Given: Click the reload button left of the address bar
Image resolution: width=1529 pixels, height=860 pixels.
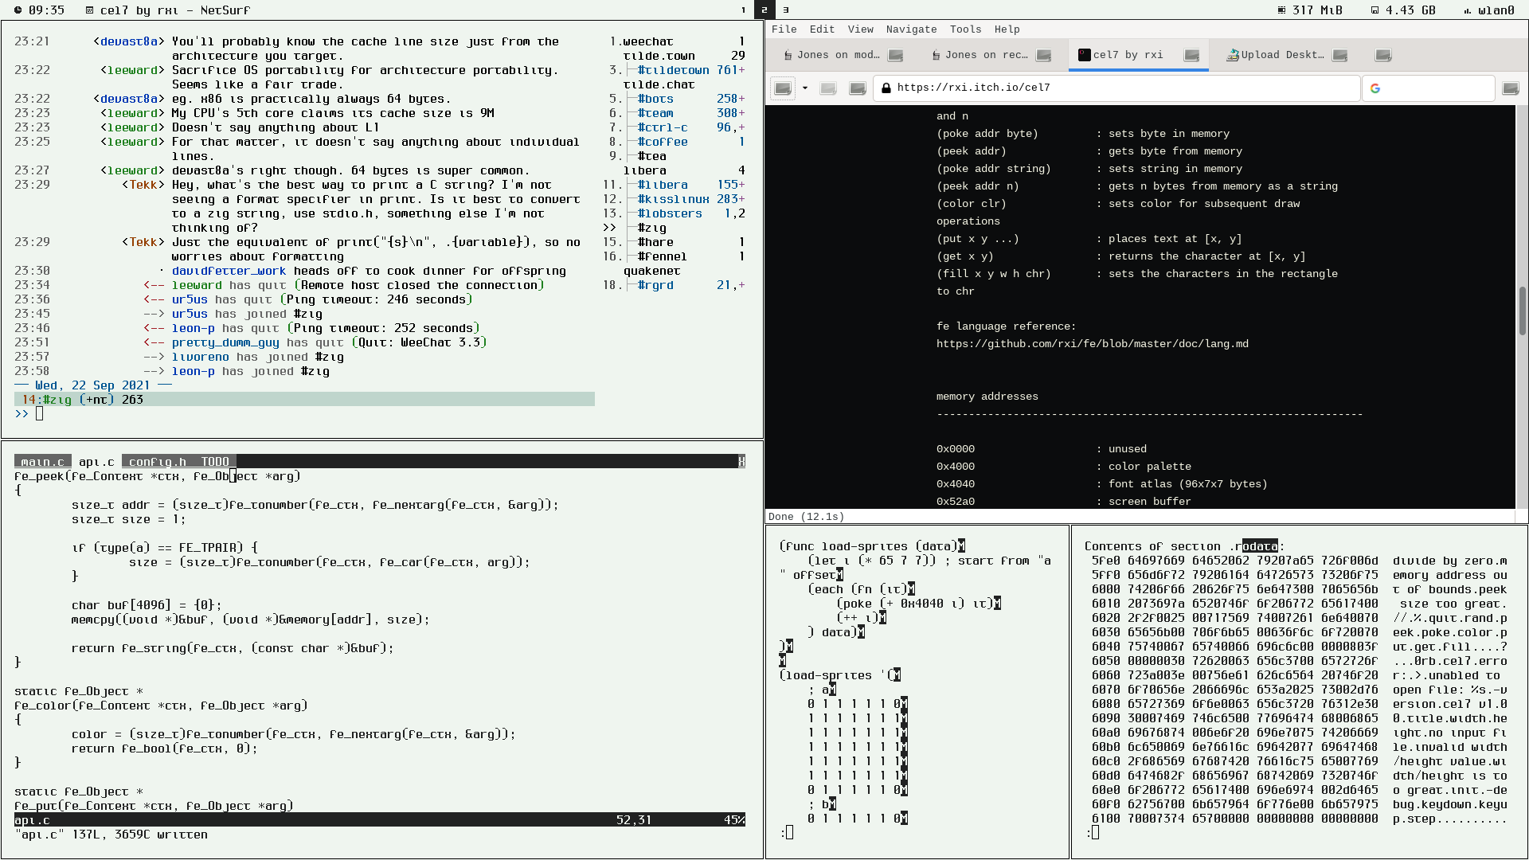Looking at the screenshot, I should pyautogui.click(x=858, y=88).
